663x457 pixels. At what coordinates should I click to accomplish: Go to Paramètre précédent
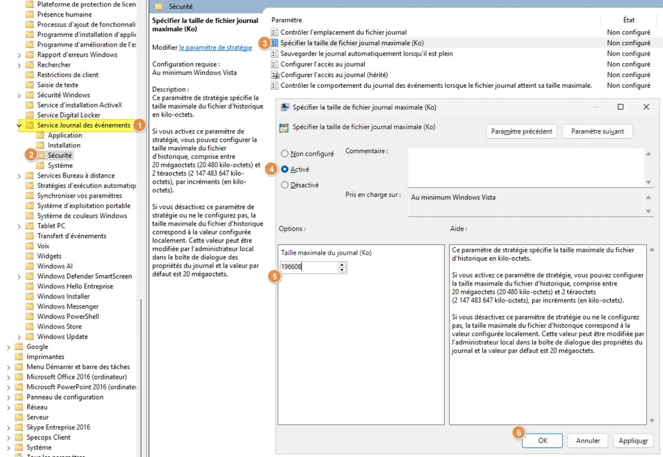(522, 131)
